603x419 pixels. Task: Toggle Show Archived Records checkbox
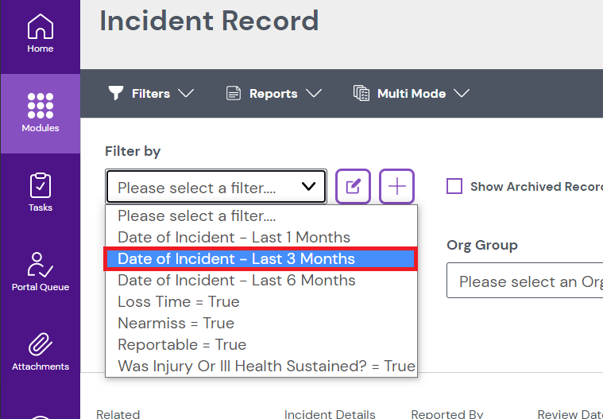click(x=454, y=187)
